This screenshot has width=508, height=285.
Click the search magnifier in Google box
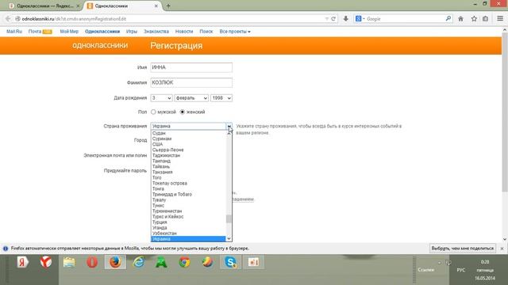pos(448,19)
